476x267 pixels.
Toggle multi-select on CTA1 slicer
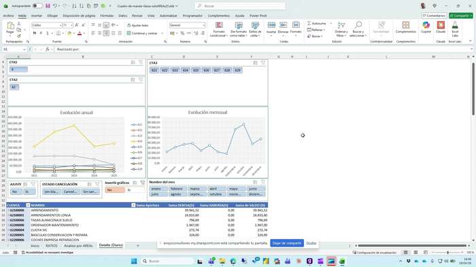(133, 63)
